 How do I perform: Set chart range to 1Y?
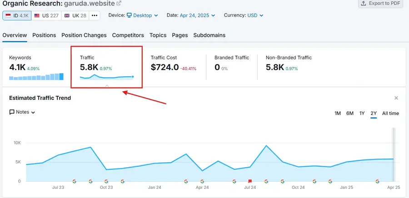362,114
